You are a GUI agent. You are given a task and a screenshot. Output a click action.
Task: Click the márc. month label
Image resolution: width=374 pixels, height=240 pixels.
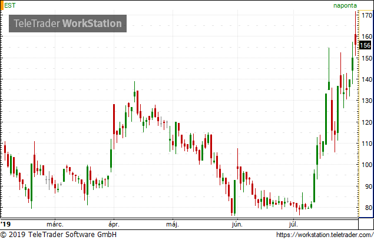[x=55, y=224]
